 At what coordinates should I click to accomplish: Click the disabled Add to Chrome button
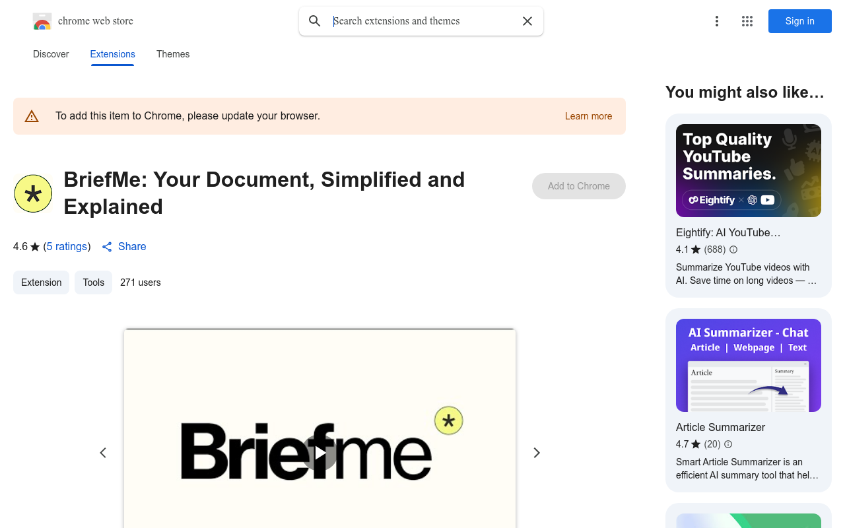pyautogui.click(x=579, y=186)
